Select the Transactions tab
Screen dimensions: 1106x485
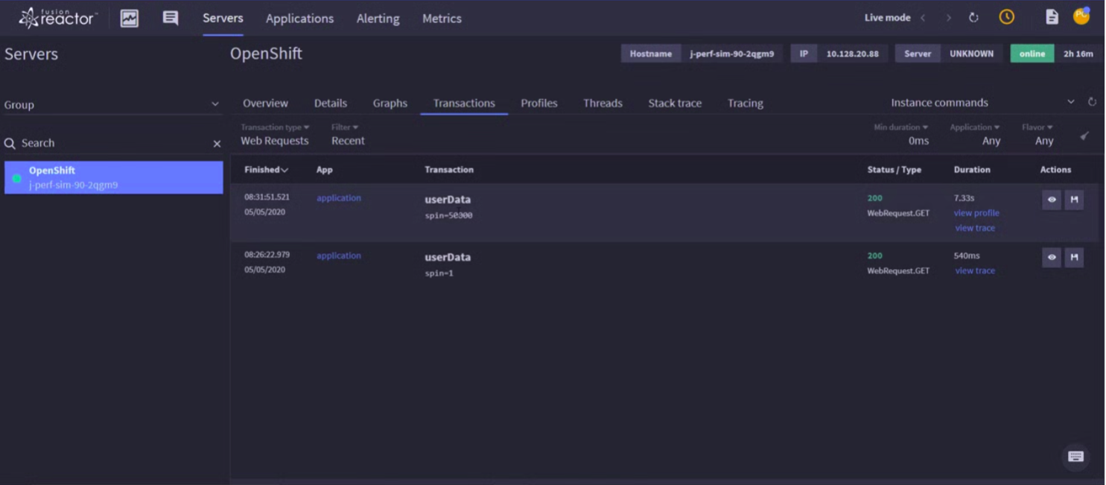(464, 104)
